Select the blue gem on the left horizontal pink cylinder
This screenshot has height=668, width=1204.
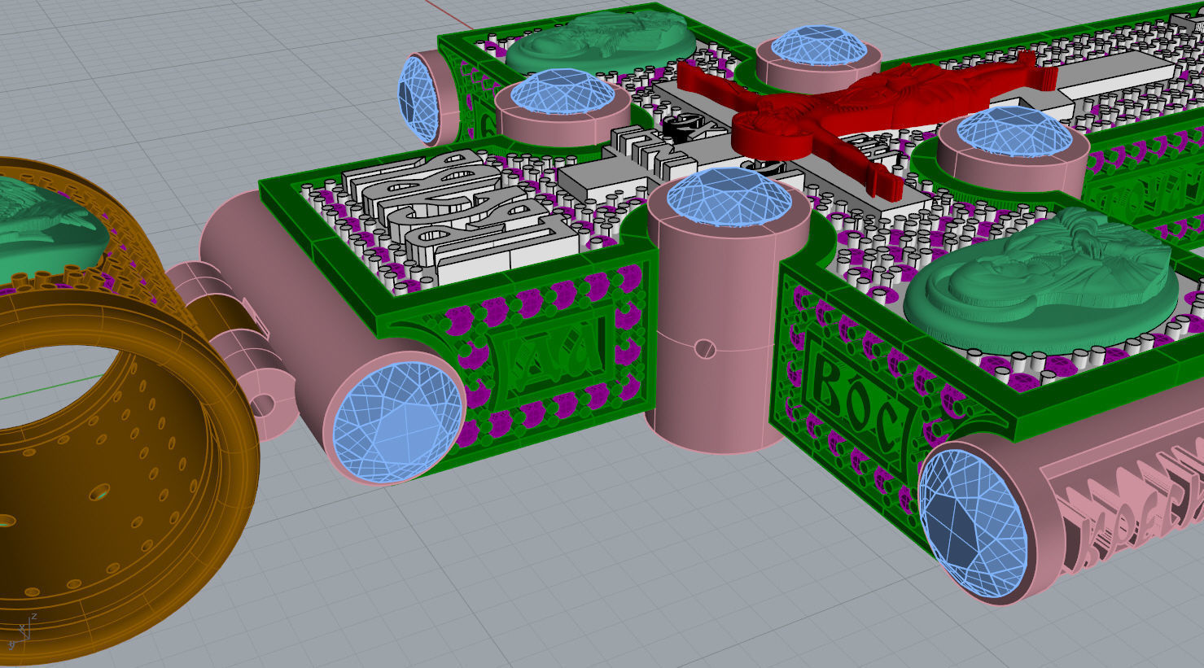click(x=397, y=423)
